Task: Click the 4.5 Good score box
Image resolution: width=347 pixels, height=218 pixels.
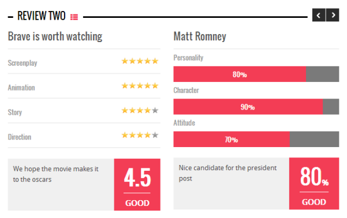Action: (137, 185)
